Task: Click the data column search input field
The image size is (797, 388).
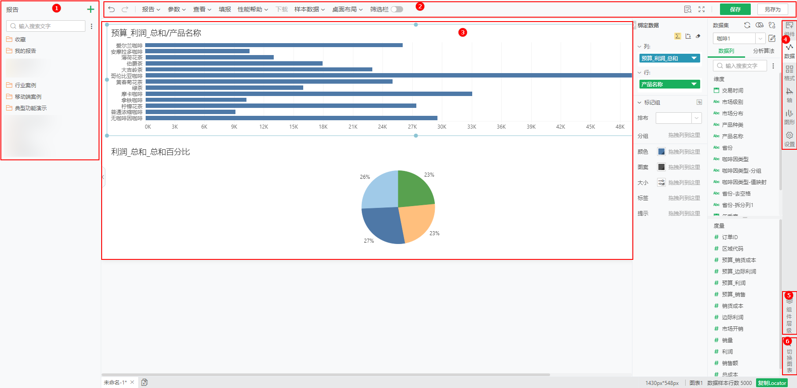Action: pos(740,66)
